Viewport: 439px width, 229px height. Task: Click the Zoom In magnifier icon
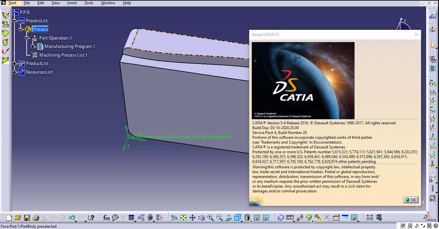(x=211, y=217)
